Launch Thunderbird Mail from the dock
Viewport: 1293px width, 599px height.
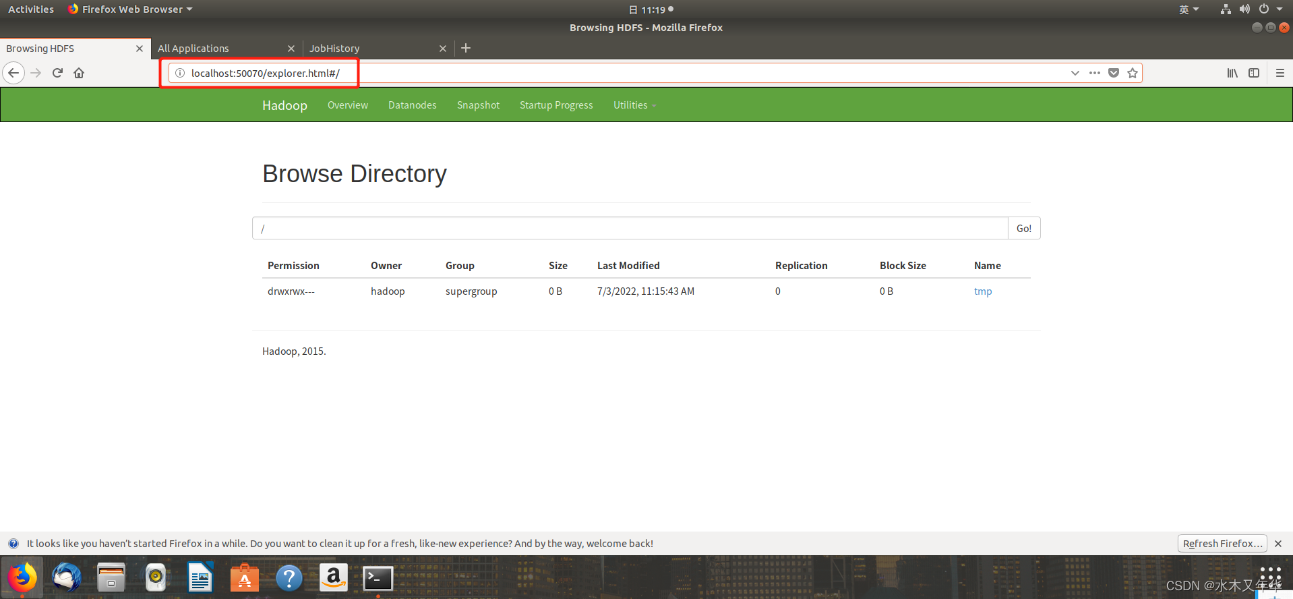pos(67,578)
